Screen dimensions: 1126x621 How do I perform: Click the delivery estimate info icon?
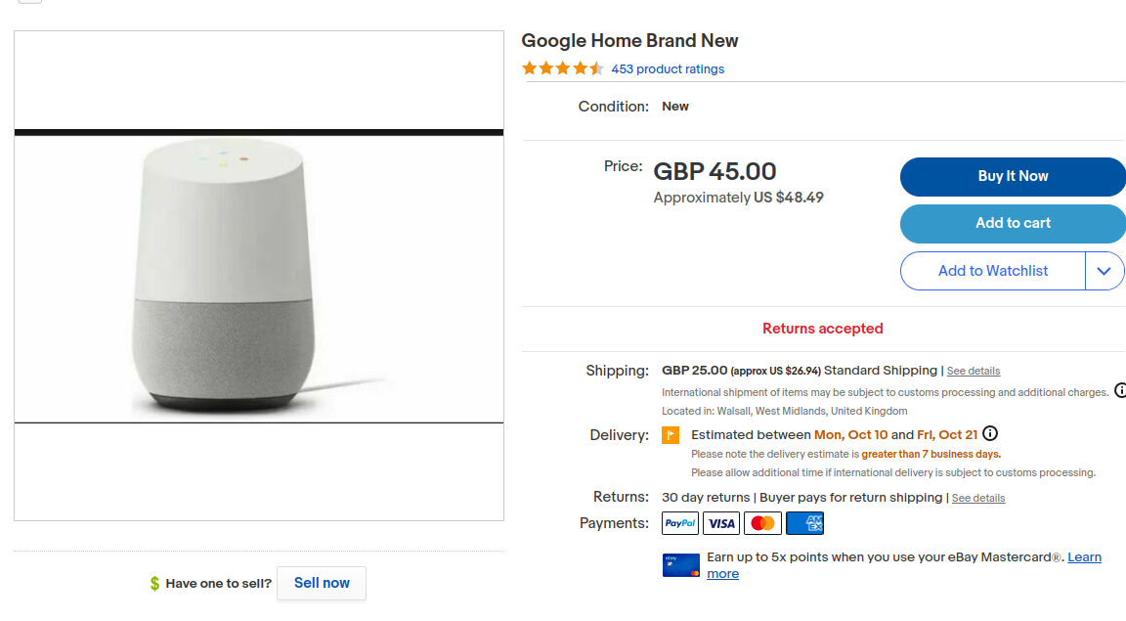(x=990, y=433)
